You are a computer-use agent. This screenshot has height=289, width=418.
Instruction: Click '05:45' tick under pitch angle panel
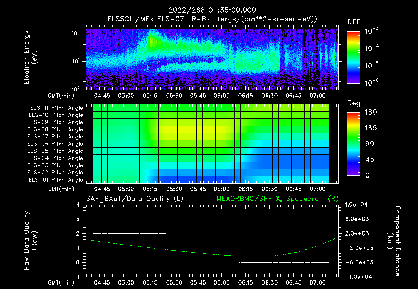coord(198,189)
